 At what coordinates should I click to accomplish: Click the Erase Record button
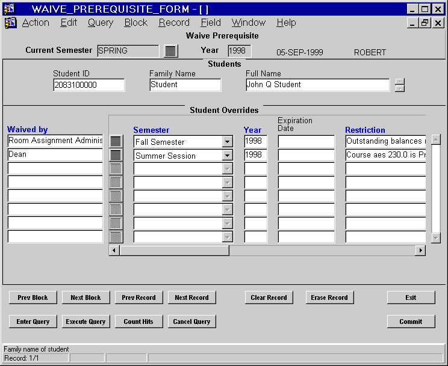pyautogui.click(x=329, y=297)
